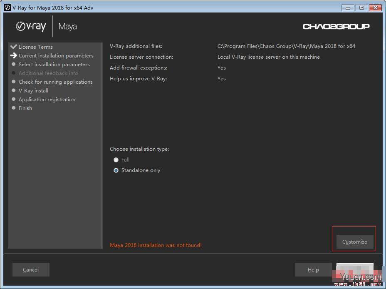Image resolution: width=386 pixels, height=289 pixels.
Task: Click the bullet beside the Finish step
Action: (14, 108)
